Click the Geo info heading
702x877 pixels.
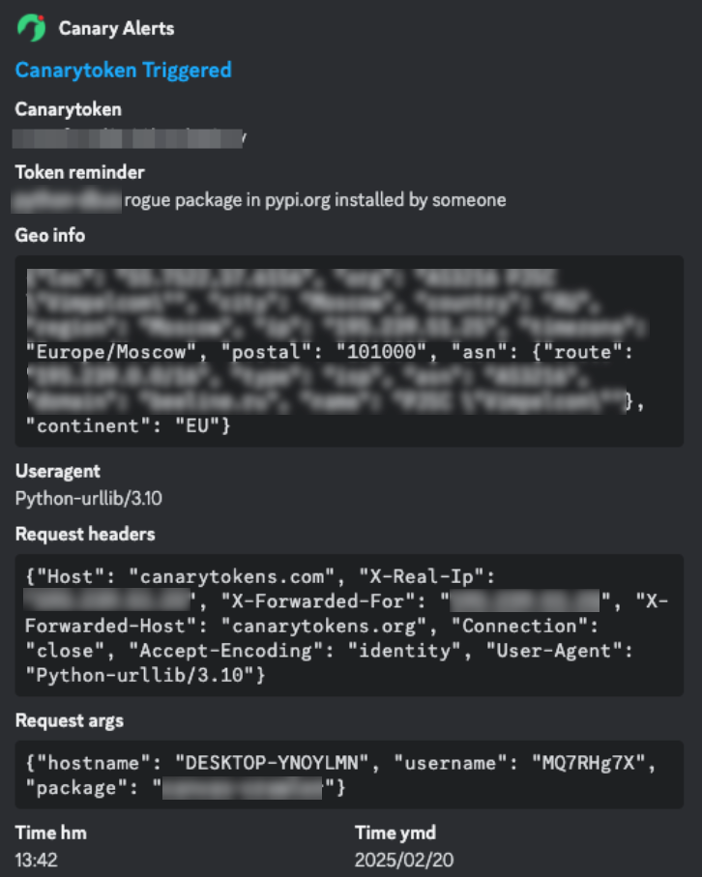click(49, 235)
